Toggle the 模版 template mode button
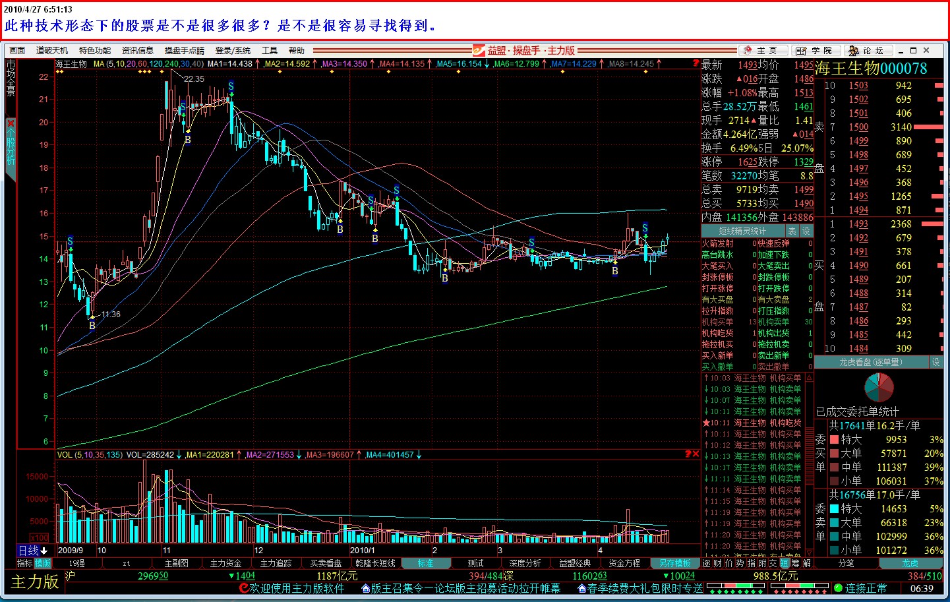This screenshot has width=950, height=602. tap(43, 563)
